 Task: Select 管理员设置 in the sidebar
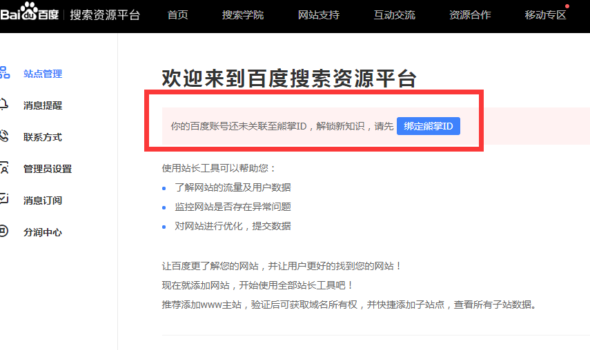(x=48, y=169)
